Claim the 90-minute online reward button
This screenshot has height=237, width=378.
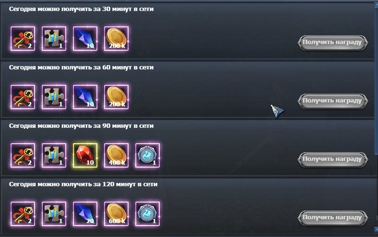point(333,159)
